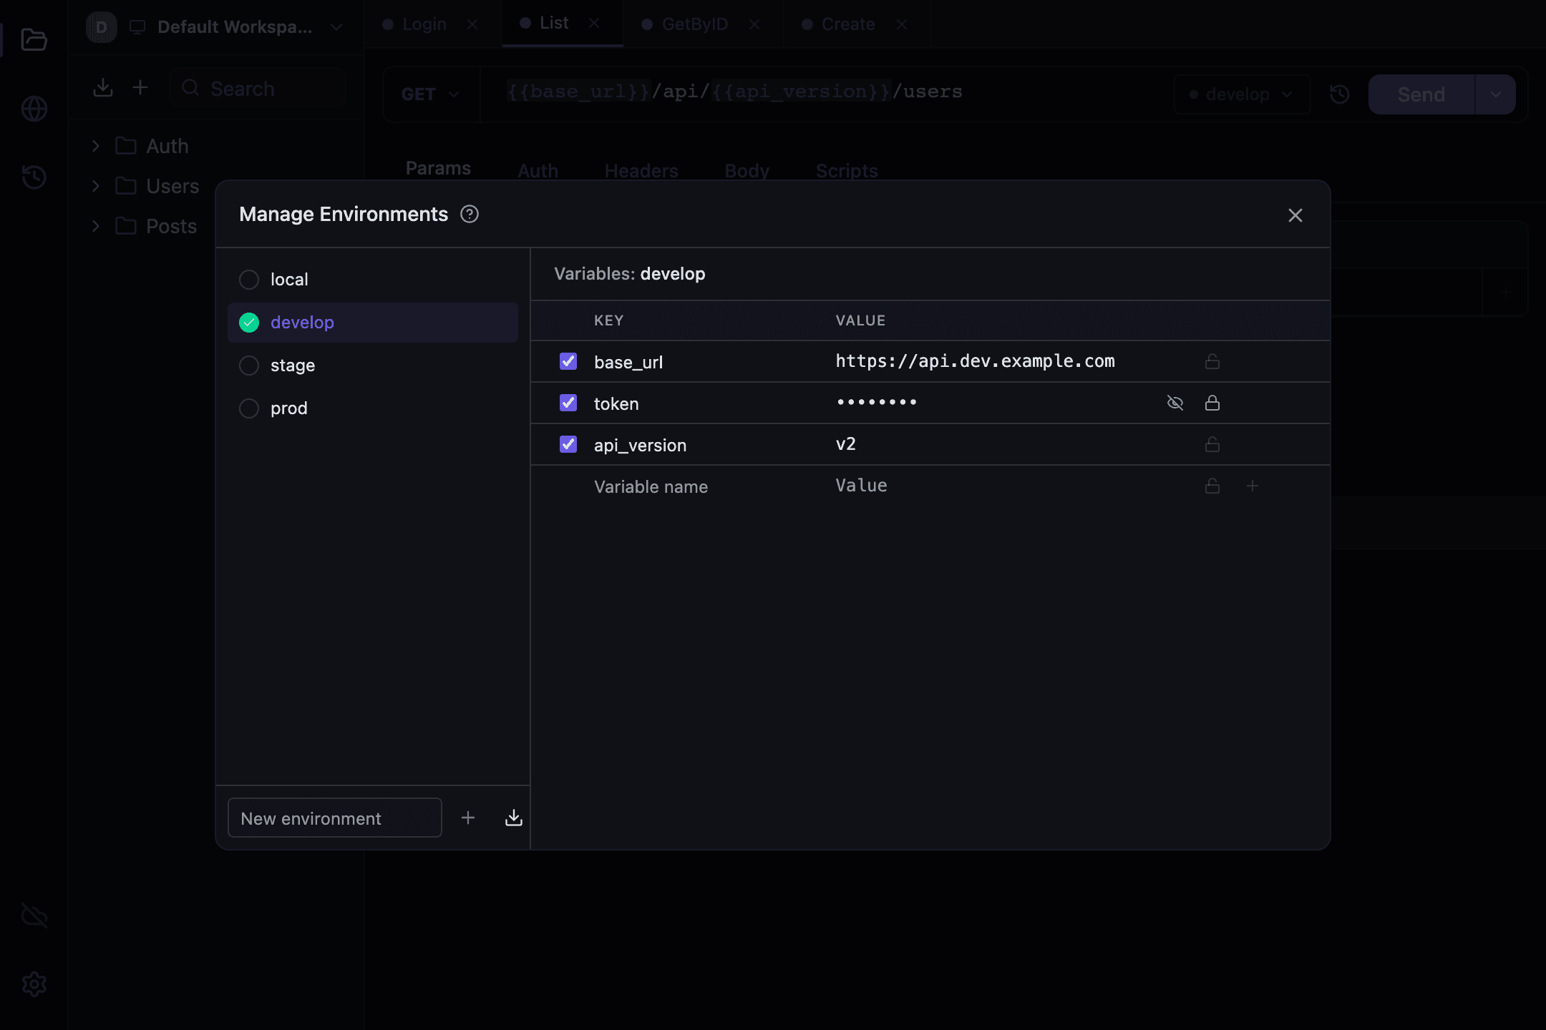The image size is (1546, 1030).
Task: Toggle the lock on new variable row
Action: coord(1212,486)
